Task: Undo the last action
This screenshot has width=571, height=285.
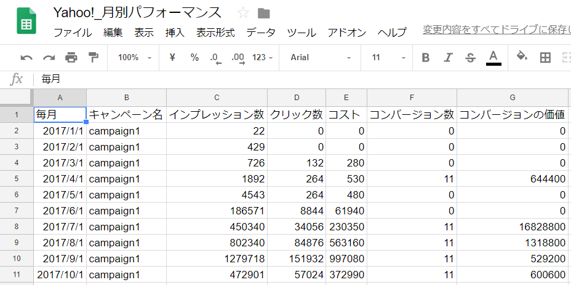Action: pos(26,58)
